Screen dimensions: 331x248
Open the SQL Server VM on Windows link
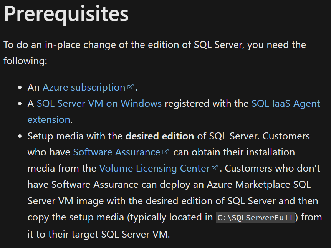click(x=99, y=103)
